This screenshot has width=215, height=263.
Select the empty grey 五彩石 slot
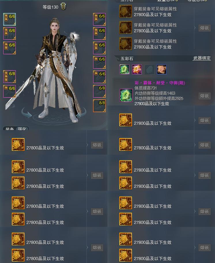[149, 69]
